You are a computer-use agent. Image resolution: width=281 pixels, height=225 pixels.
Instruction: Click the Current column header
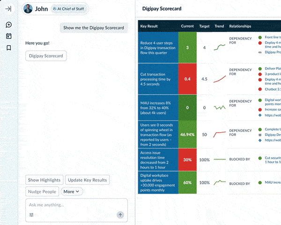(x=187, y=26)
